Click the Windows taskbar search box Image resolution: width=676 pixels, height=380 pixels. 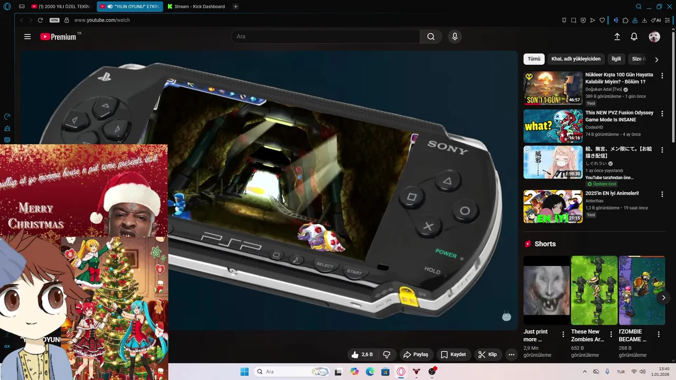click(292, 372)
